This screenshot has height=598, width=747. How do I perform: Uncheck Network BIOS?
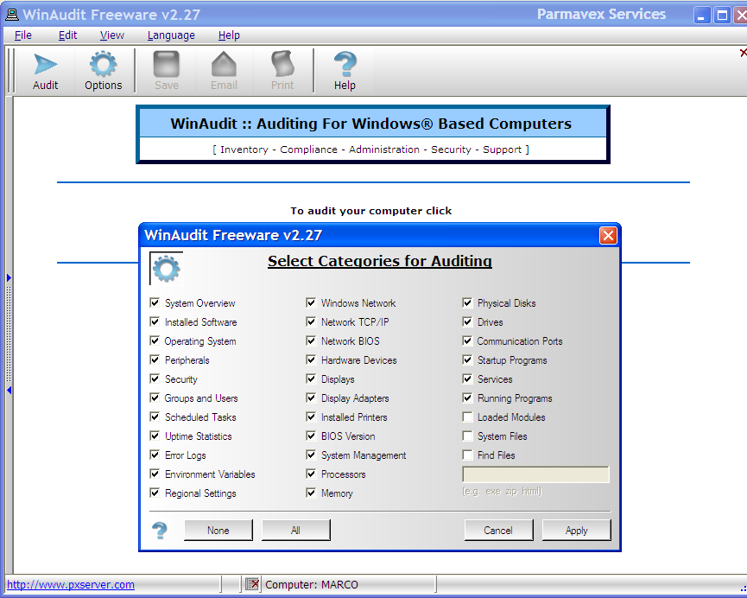(x=311, y=341)
